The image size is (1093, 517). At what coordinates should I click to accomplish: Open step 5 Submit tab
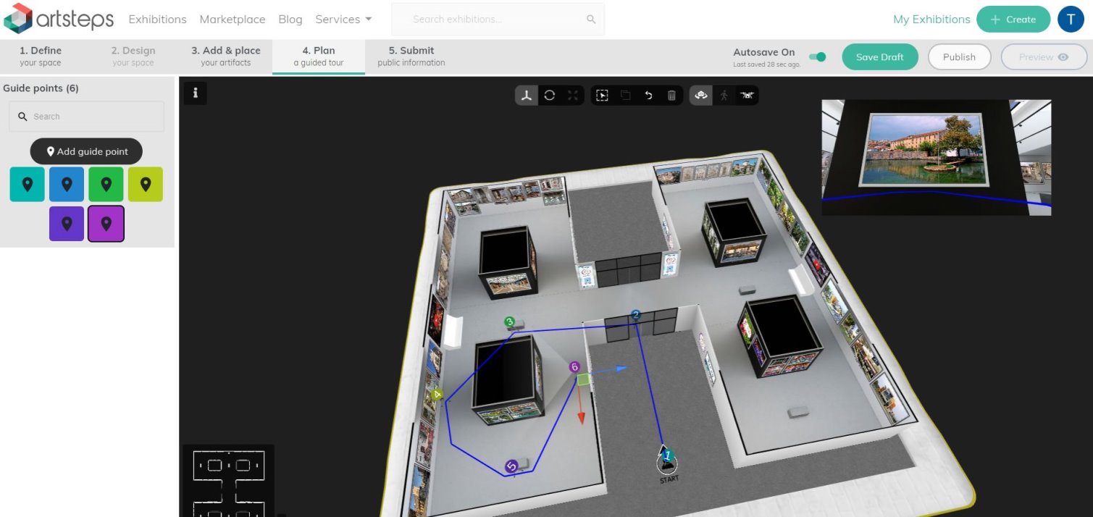[411, 56]
